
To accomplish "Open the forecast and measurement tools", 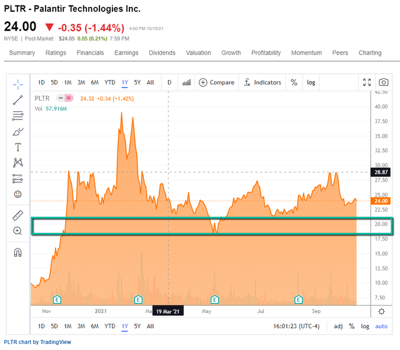I will tap(17, 178).
